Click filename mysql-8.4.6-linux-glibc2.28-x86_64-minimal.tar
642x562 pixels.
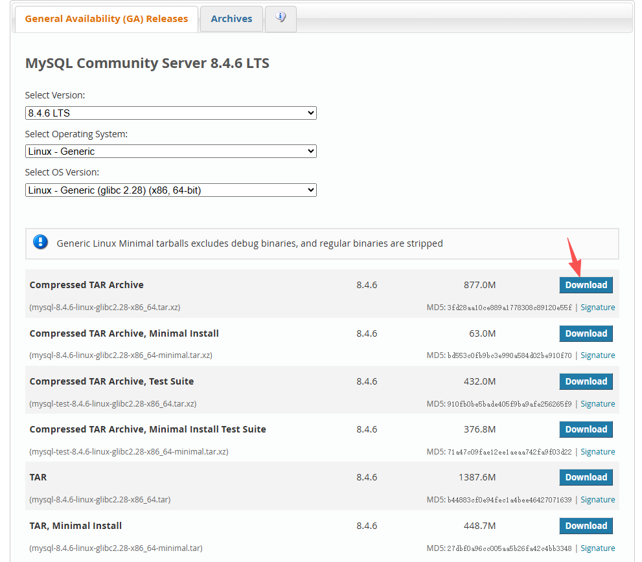click(x=116, y=548)
